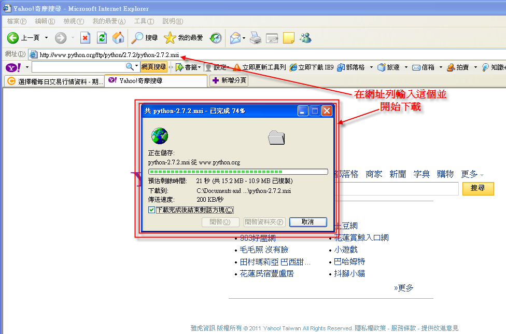Click the yellow note Discuss icon

[288, 38]
